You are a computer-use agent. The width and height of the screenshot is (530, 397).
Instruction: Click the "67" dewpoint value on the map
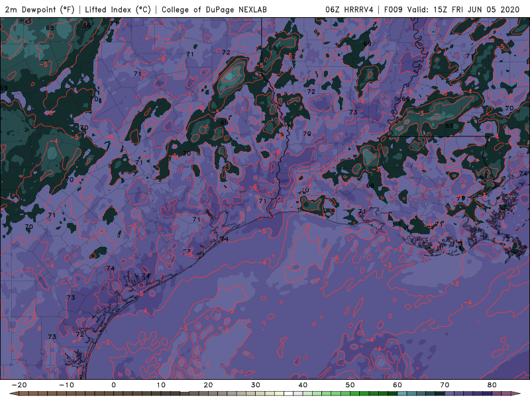tap(484, 177)
